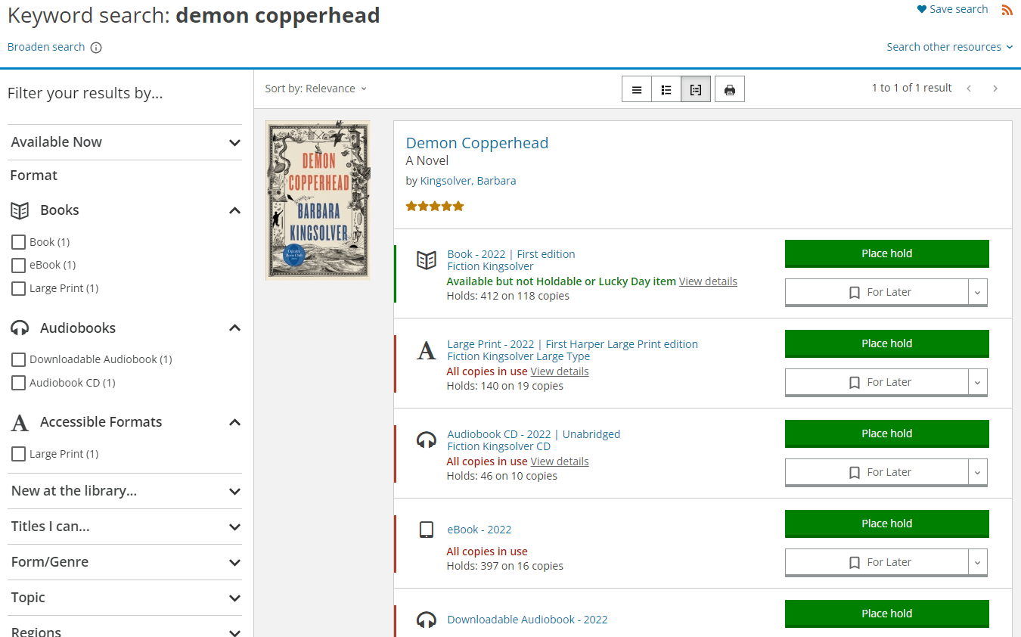Open For Later dropdown arrow in Book row

pos(978,292)
